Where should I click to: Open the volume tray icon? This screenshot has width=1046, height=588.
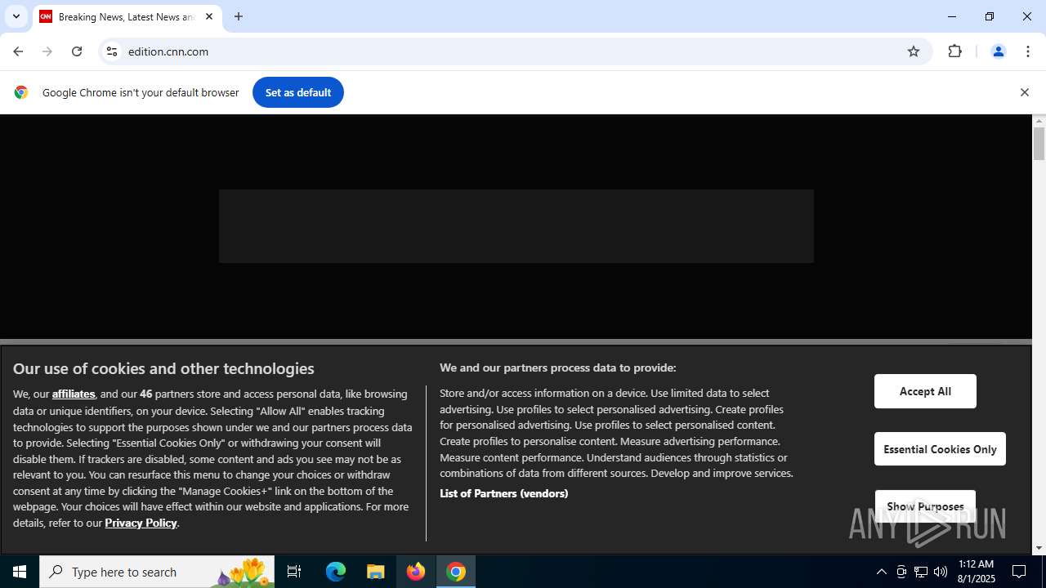pos(941,572)
